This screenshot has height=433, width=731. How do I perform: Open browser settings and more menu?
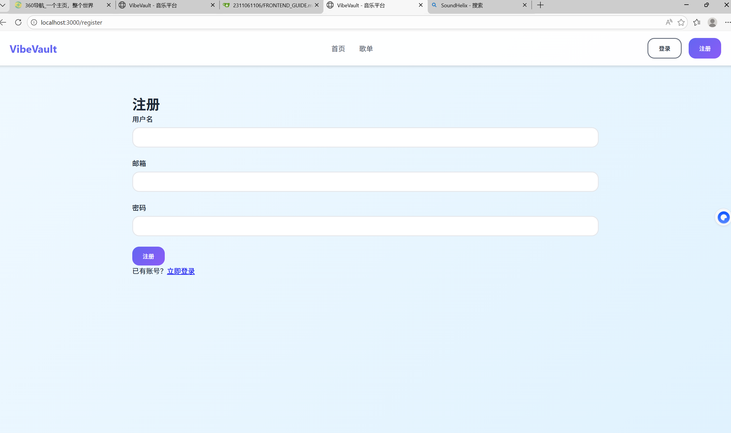click(x=728, y=23)
